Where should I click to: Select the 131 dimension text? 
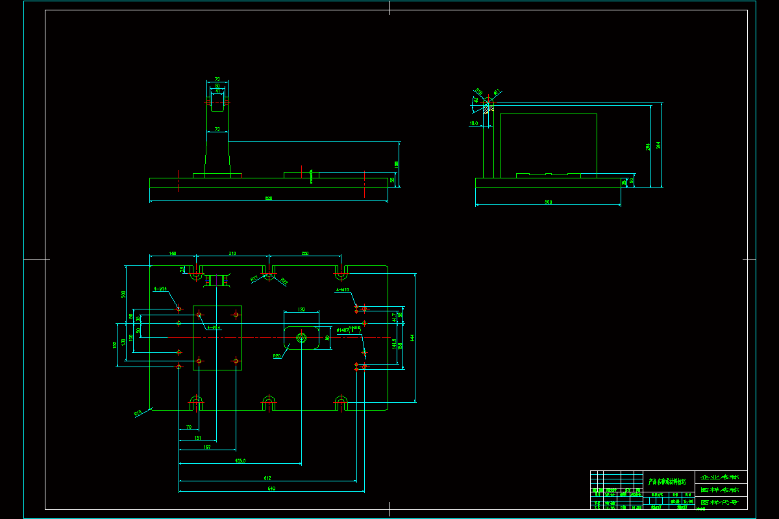[x=197, y=439]
